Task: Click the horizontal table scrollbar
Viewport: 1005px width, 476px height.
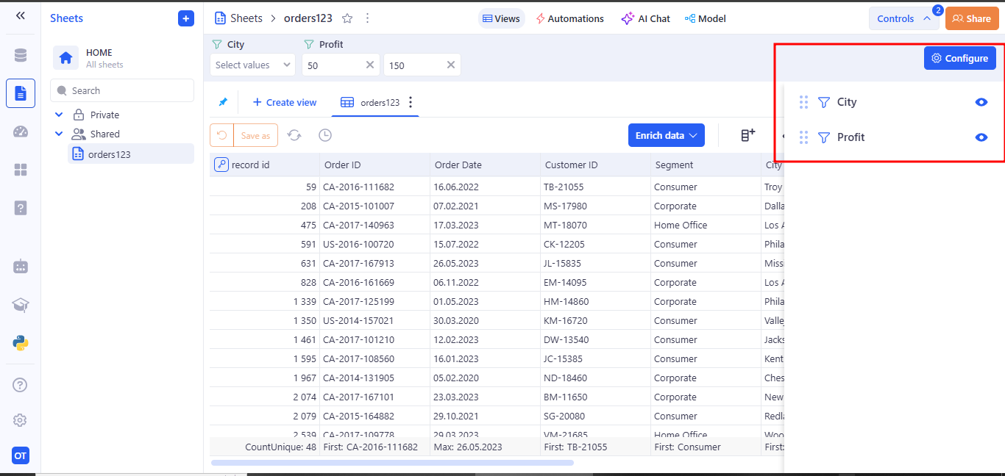Action: click(x=392, y=463)
